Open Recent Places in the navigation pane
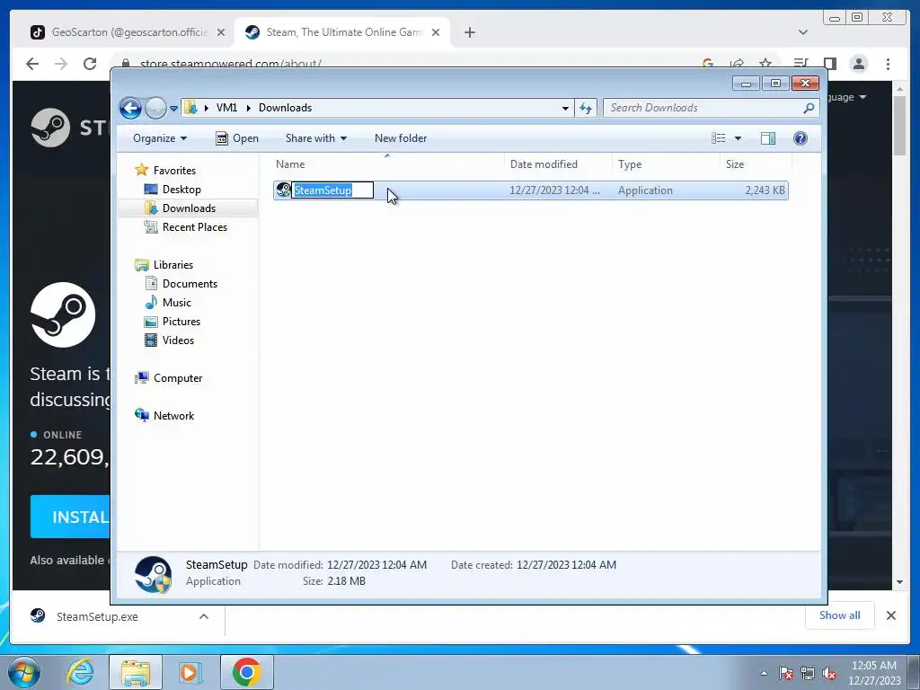The height and width of the screenshot is (690, 920). pos(195,227)
